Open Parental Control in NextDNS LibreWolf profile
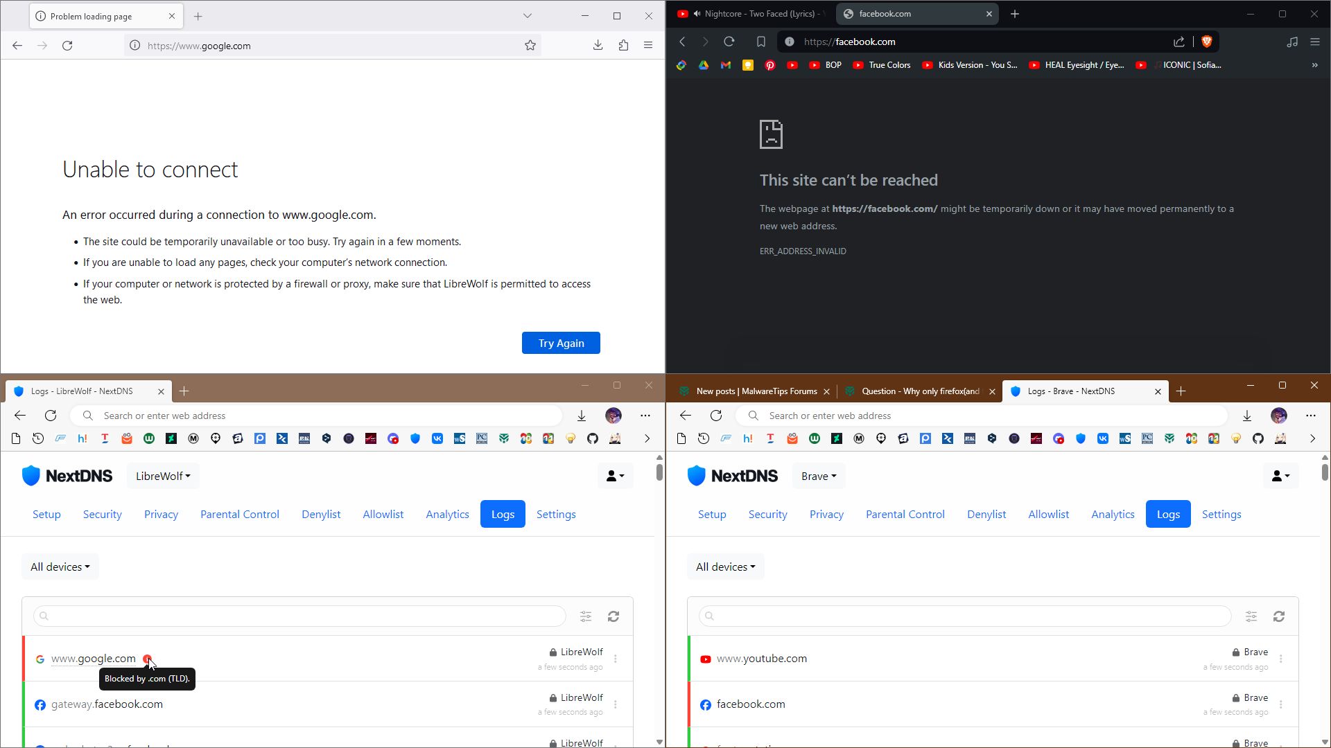 pyautogui.click(x=240, y=514)
